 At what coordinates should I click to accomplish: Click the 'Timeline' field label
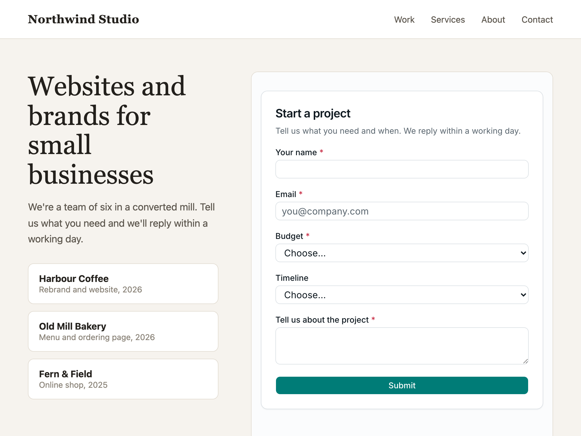pyautogui.click(x=292, y=278)
